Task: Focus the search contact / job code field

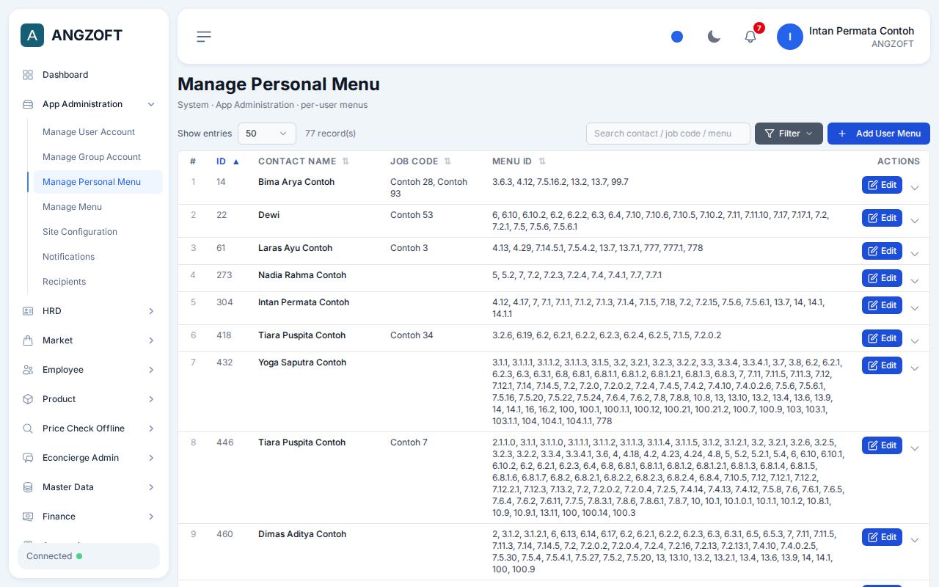Action: (668, 134)
